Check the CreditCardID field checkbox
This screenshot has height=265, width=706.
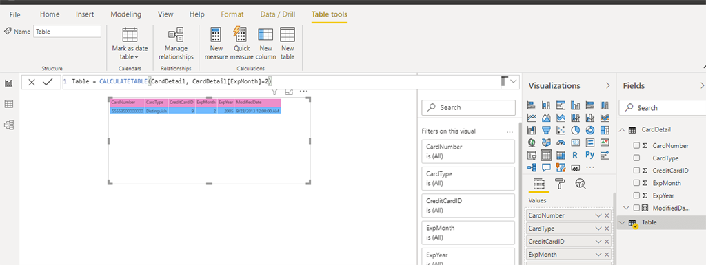pos(636,170)
